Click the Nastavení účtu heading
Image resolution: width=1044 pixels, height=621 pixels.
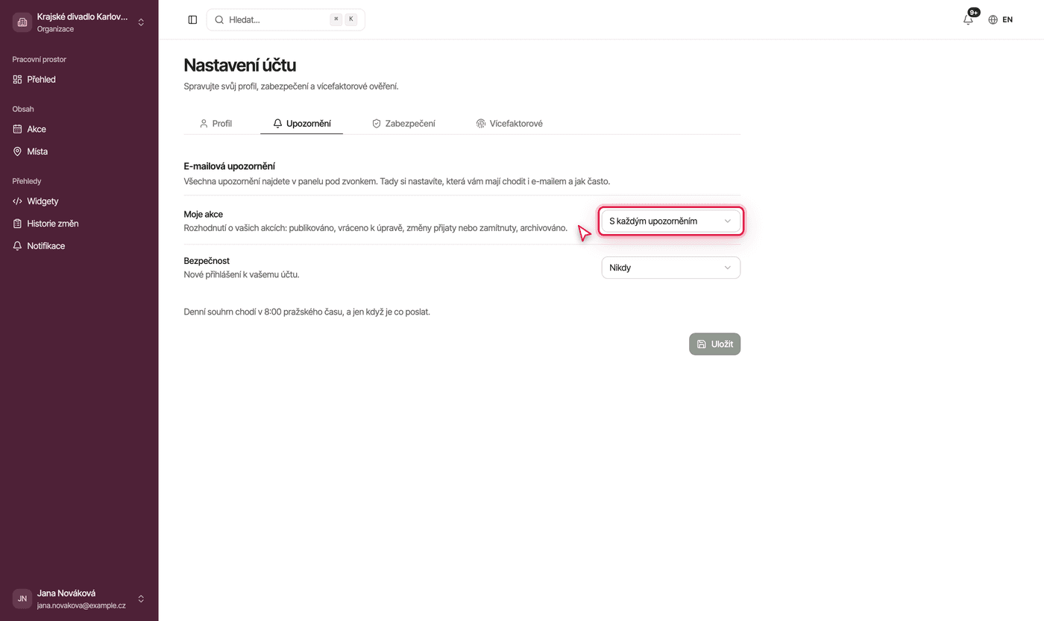[240, 66]
